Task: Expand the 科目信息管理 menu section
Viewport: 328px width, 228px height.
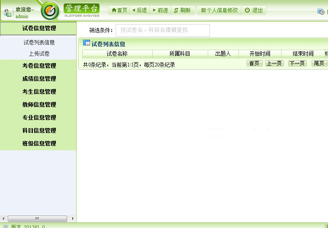Action: [x=38, y=130]
